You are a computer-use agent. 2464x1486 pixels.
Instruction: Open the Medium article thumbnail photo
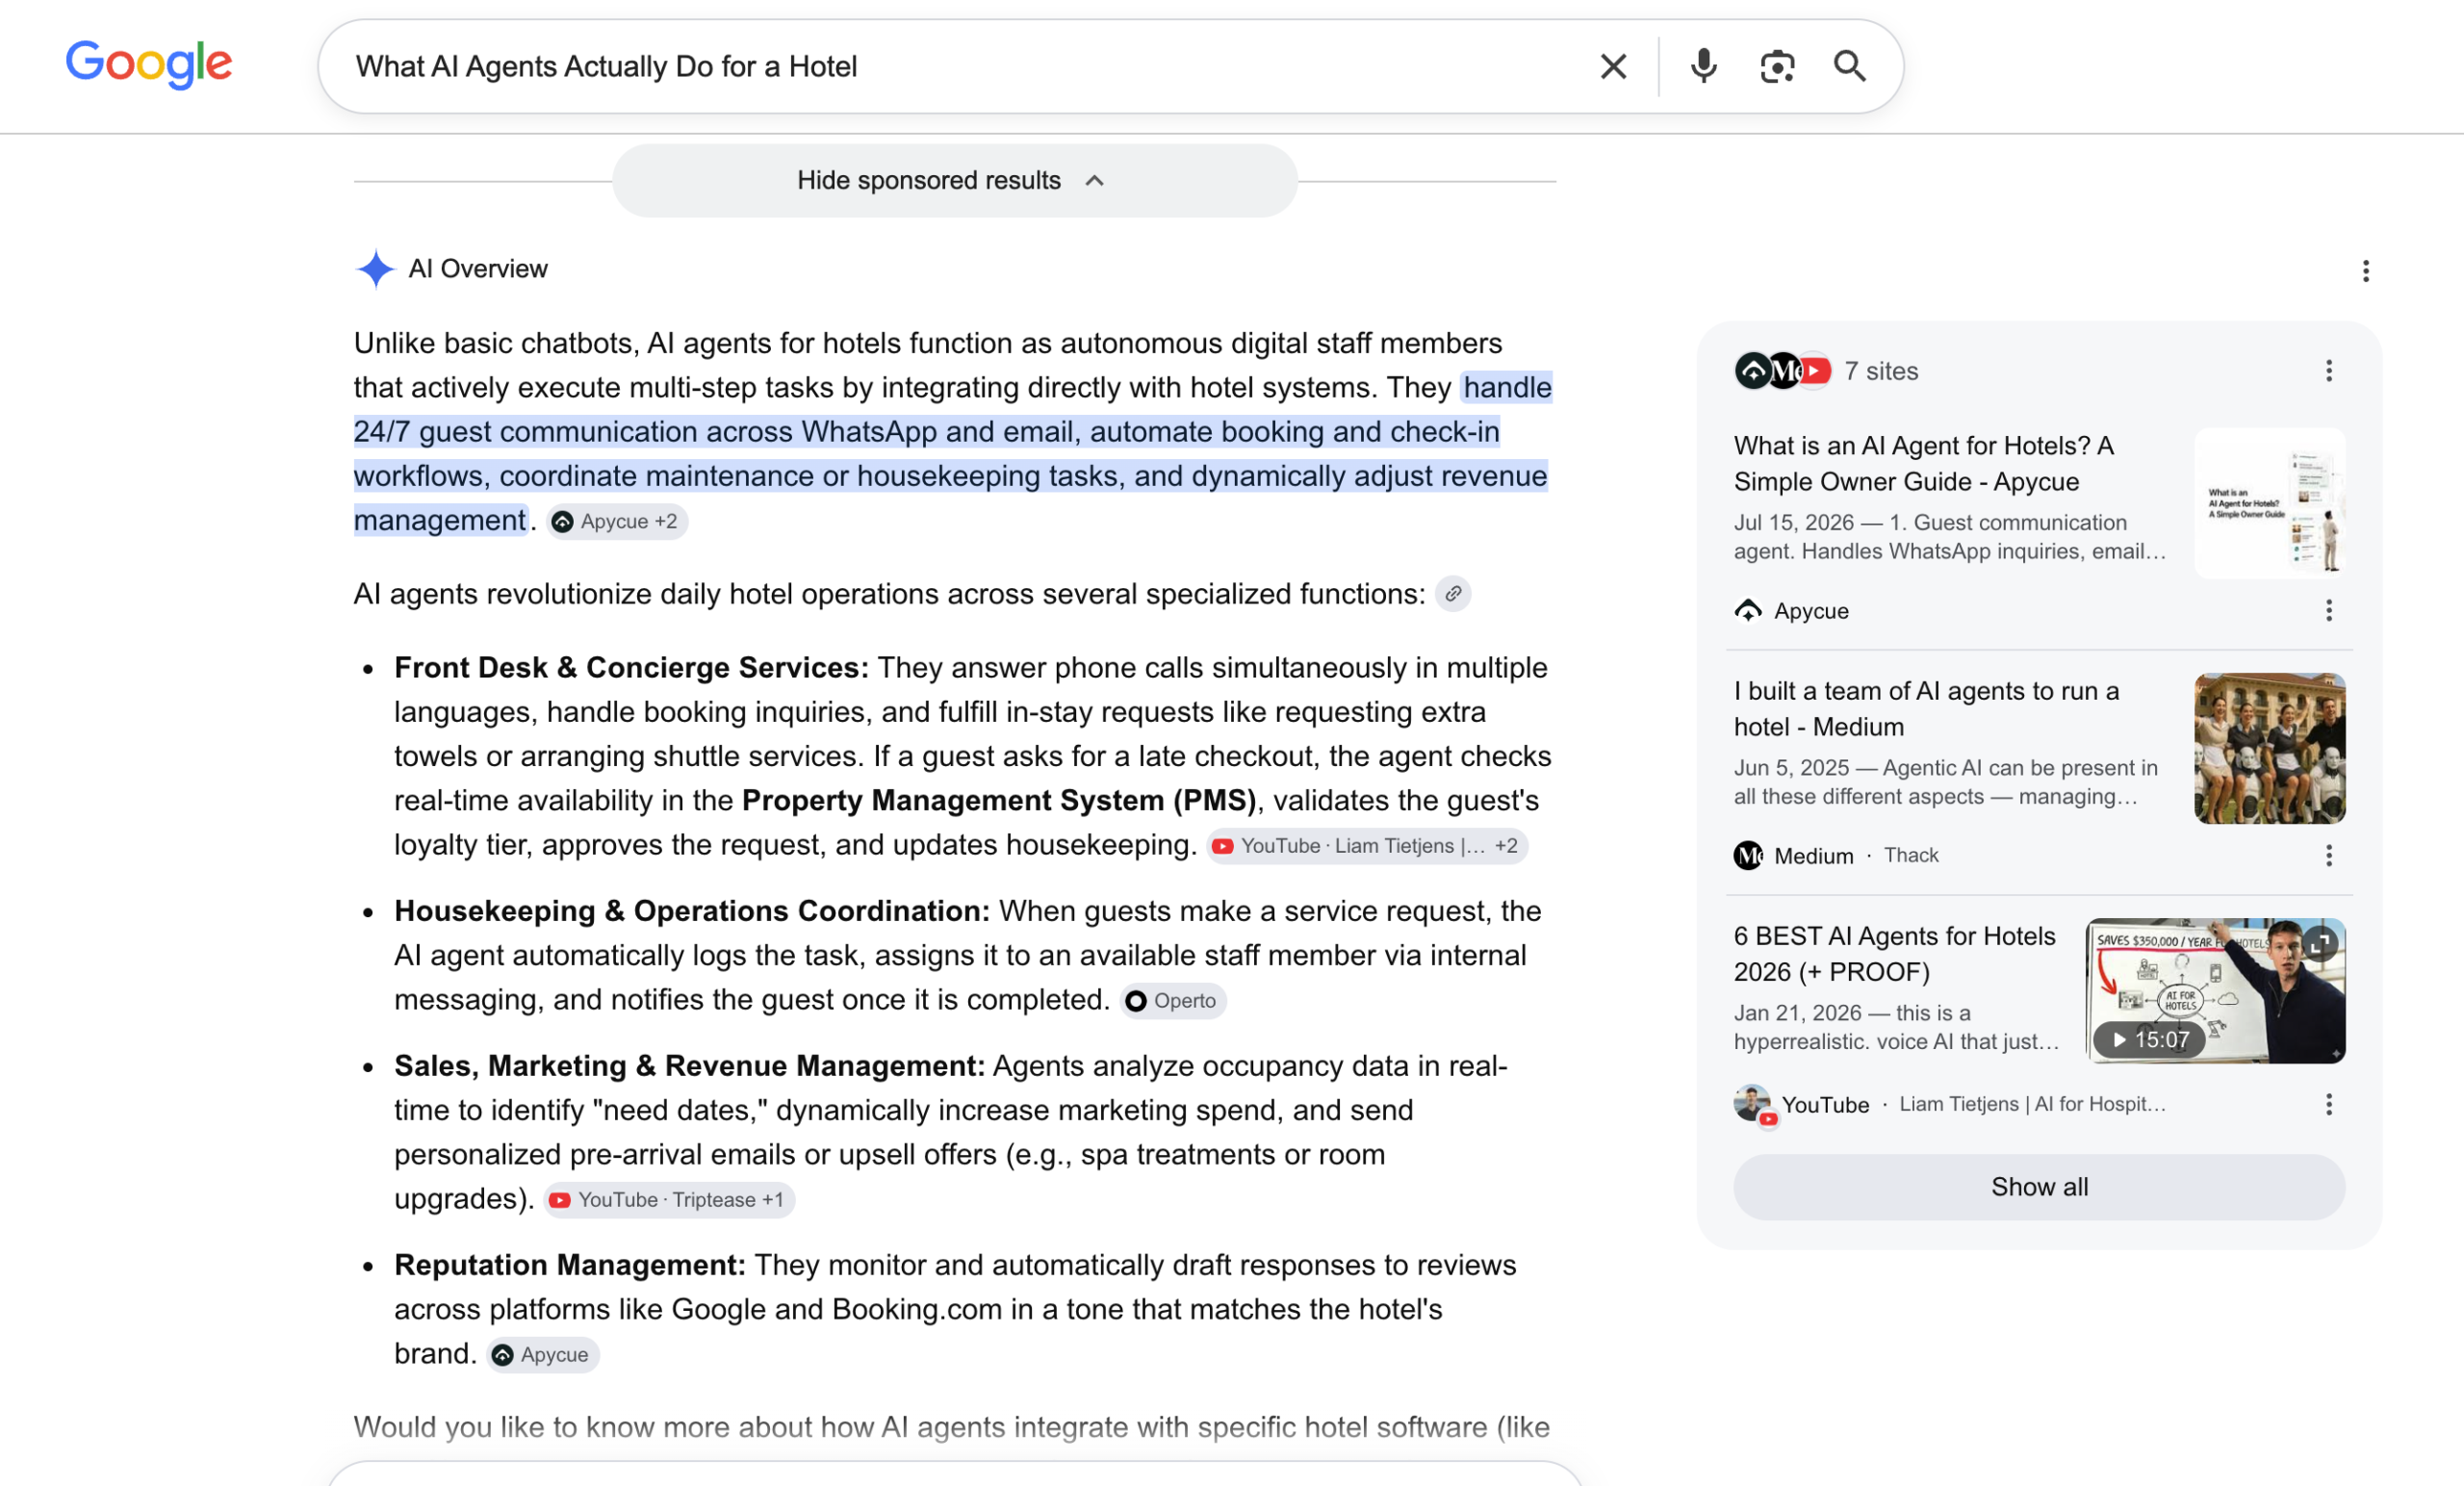pyautogui.click(x=2269, y=748)
